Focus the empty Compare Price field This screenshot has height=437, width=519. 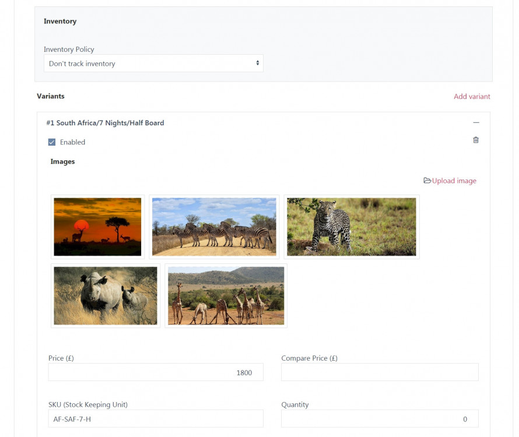[380, 372]
